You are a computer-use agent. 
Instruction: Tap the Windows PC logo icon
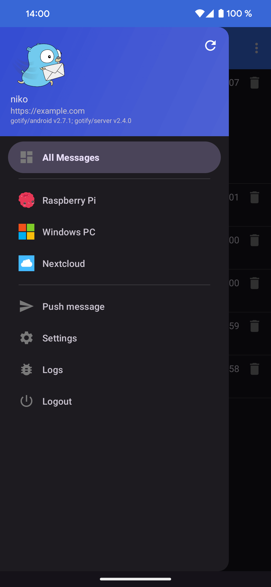(26, 232)
